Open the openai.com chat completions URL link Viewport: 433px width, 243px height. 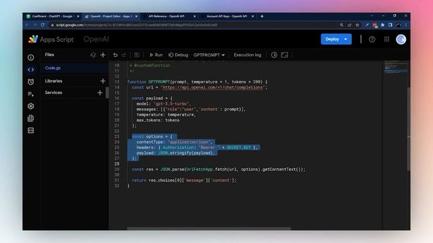pyautogui.click(x=212, y=87)
